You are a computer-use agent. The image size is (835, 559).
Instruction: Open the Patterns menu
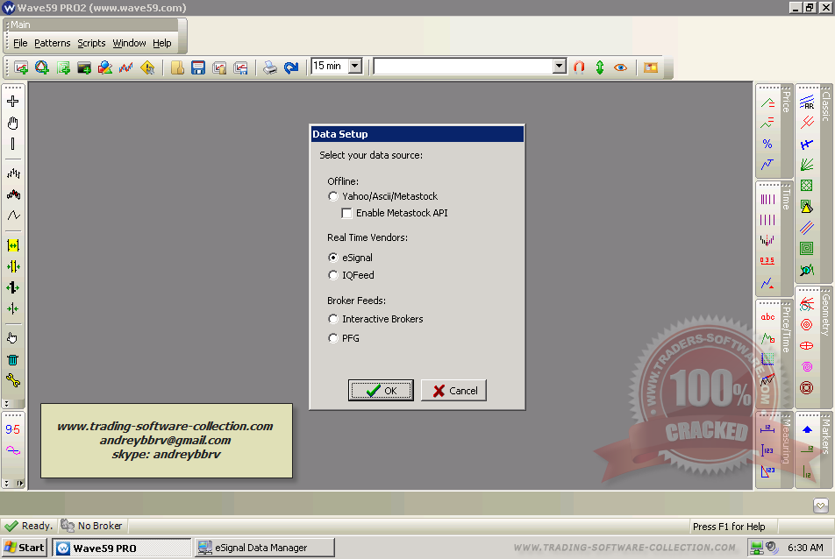[x=53, y=43]
